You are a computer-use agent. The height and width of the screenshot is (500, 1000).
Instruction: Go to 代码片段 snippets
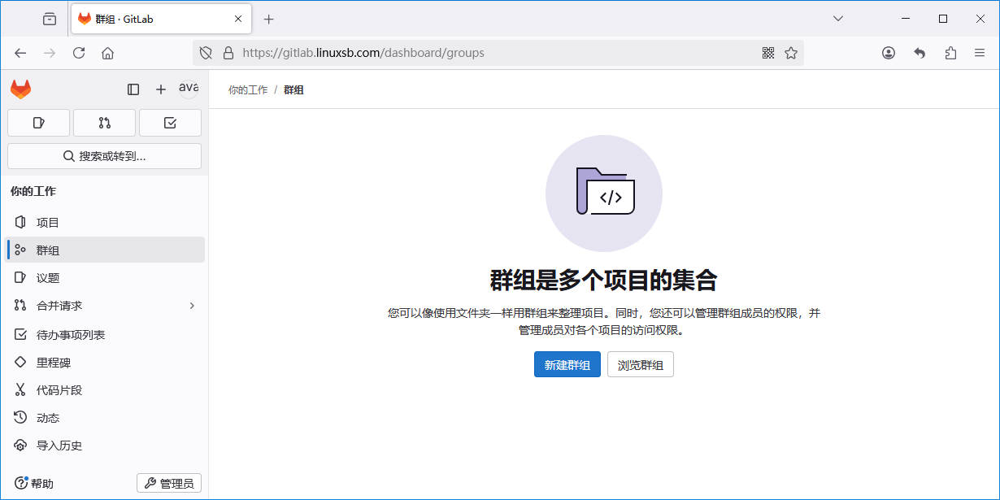(x=59, y=390)
